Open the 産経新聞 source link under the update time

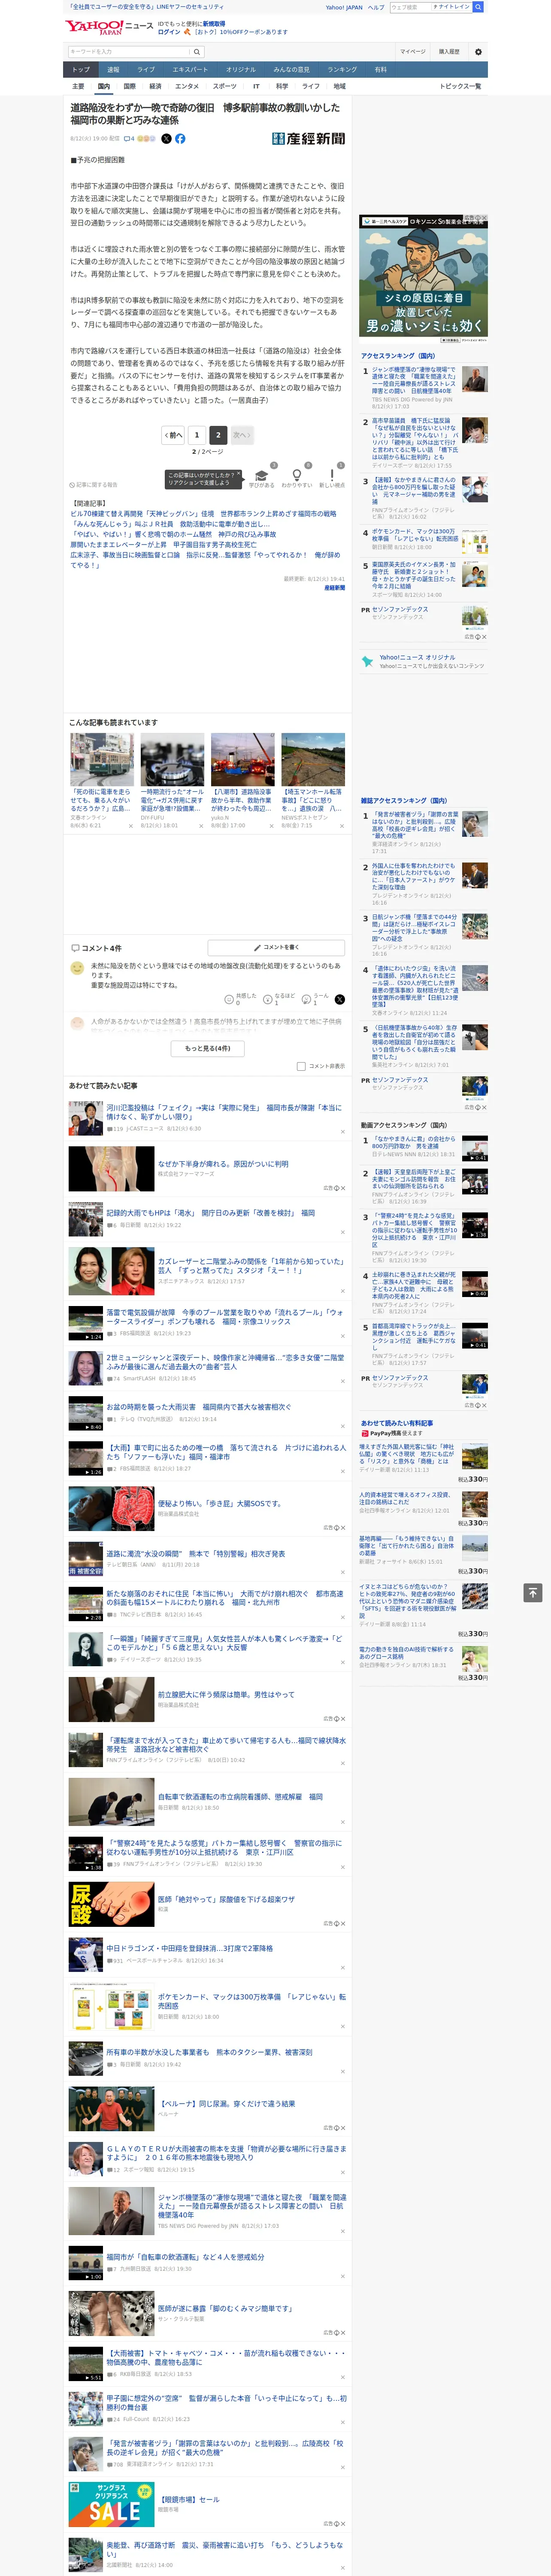[x=334, y=588]
